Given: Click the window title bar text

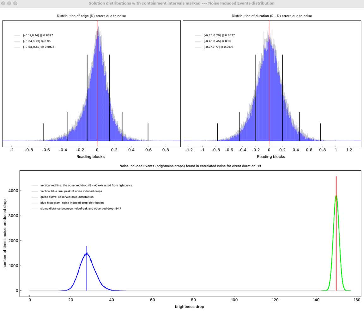Looking at the screenshot, I should 181,3.
